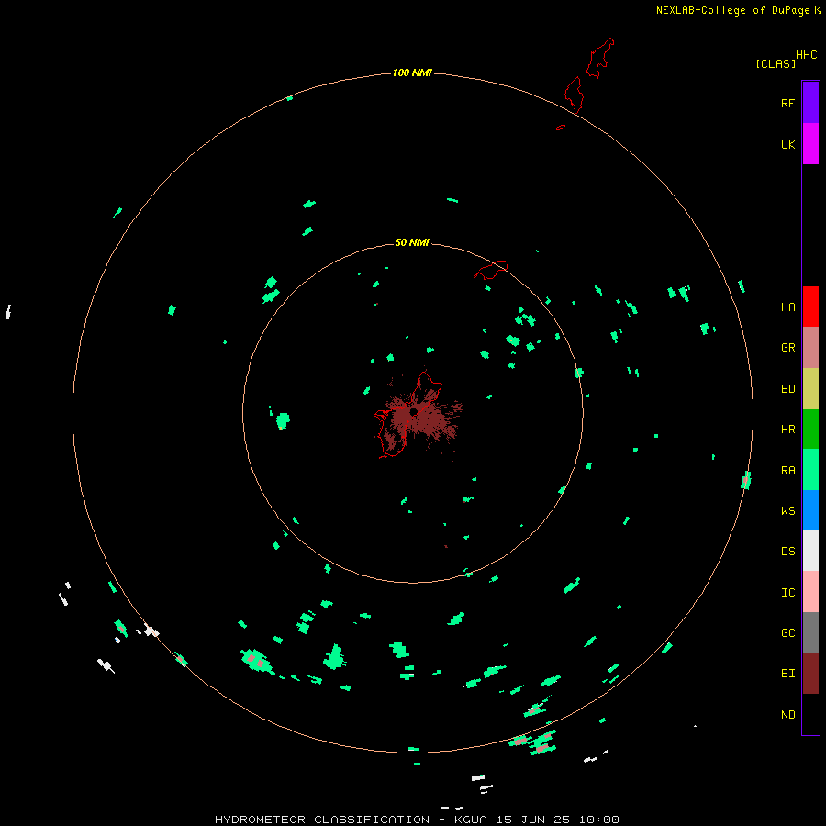Pick the WS blue legend swatch
The height and width of the screenshot is (826, 826).
coord(810,510)
